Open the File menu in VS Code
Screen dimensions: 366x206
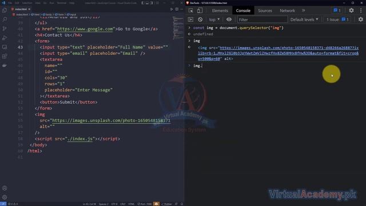point(10,3)
